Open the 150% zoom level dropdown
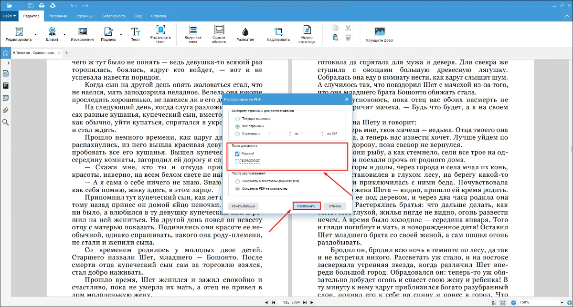 [x=562, y=302]
